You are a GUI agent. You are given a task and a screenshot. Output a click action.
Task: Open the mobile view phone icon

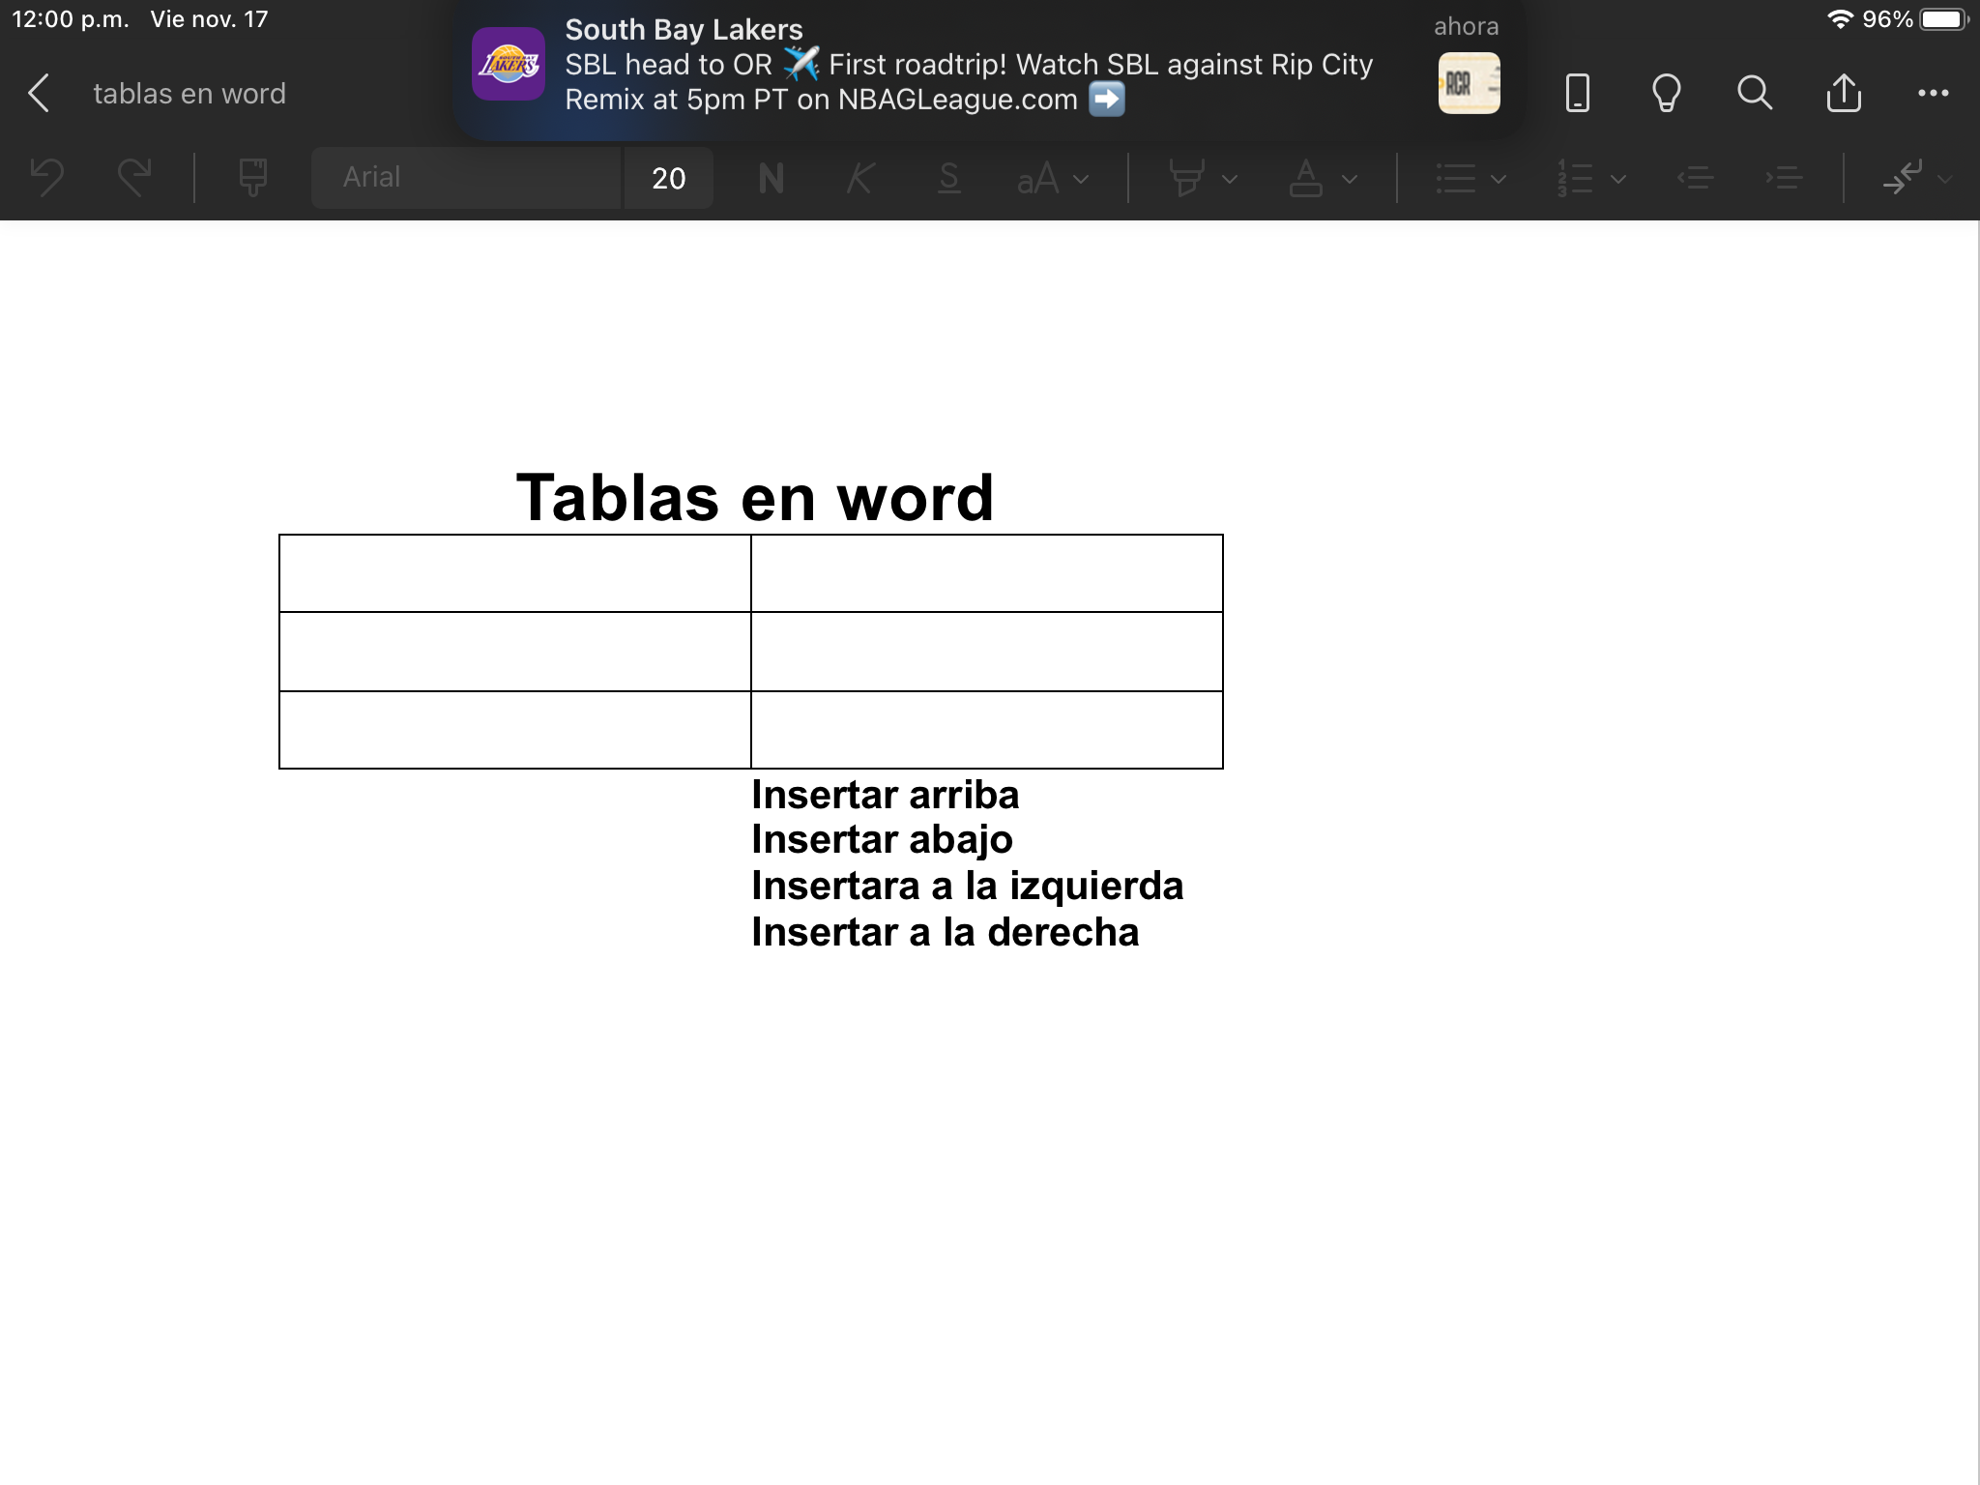[1577, 94]
